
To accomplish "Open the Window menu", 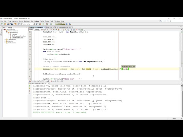I will pos(57,21).
